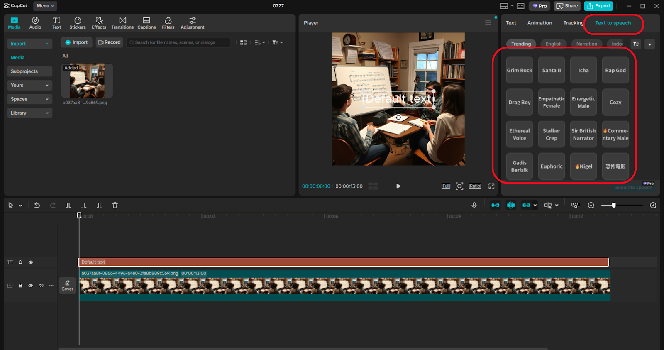Click the Undo arrow in timeline toolbar
664x350 pixels.
(x=37, y=205)
